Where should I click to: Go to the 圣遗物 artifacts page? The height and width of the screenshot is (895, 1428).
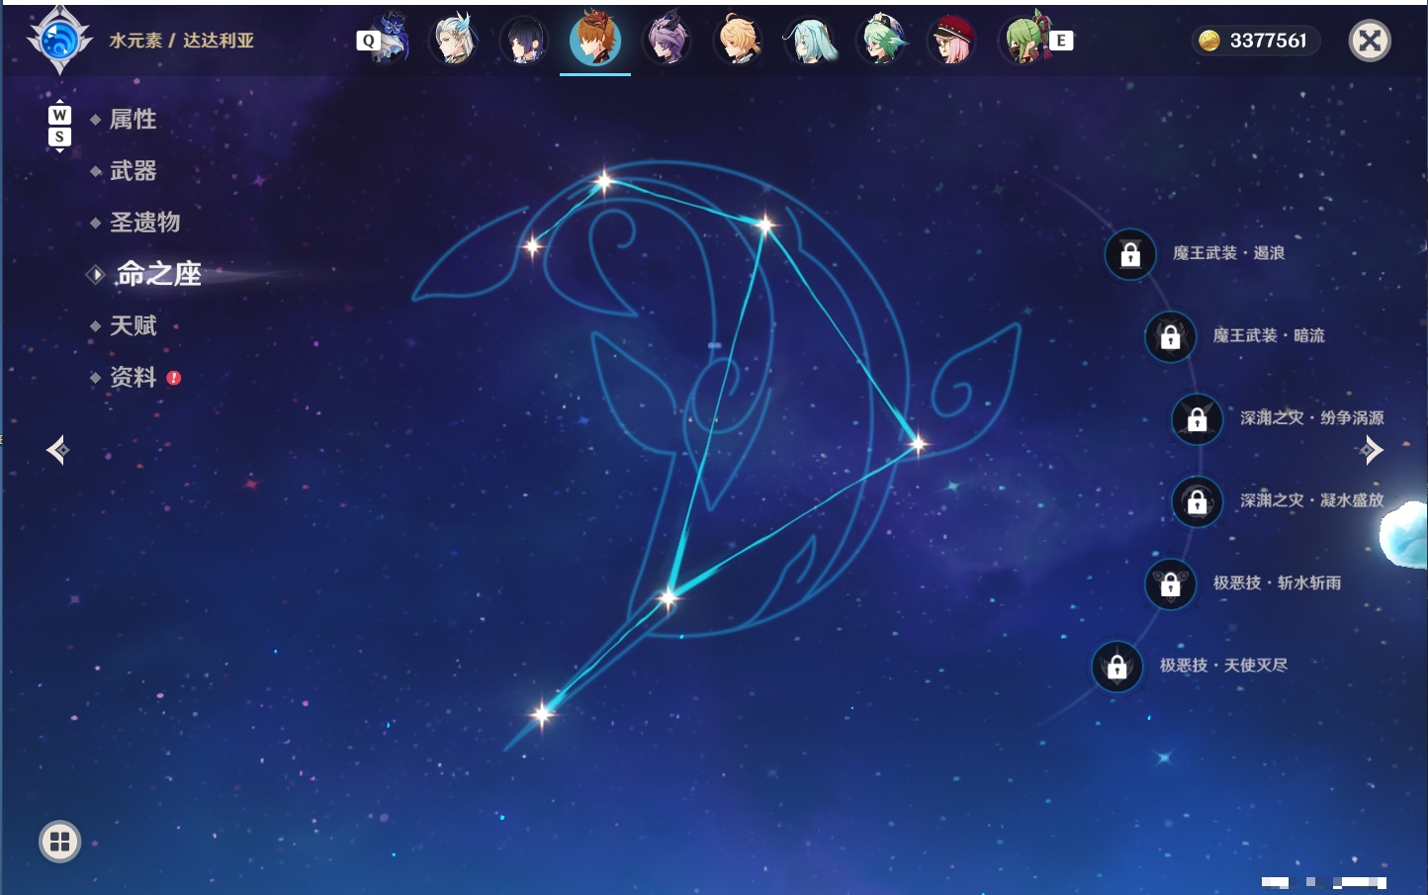click(144, 223)
